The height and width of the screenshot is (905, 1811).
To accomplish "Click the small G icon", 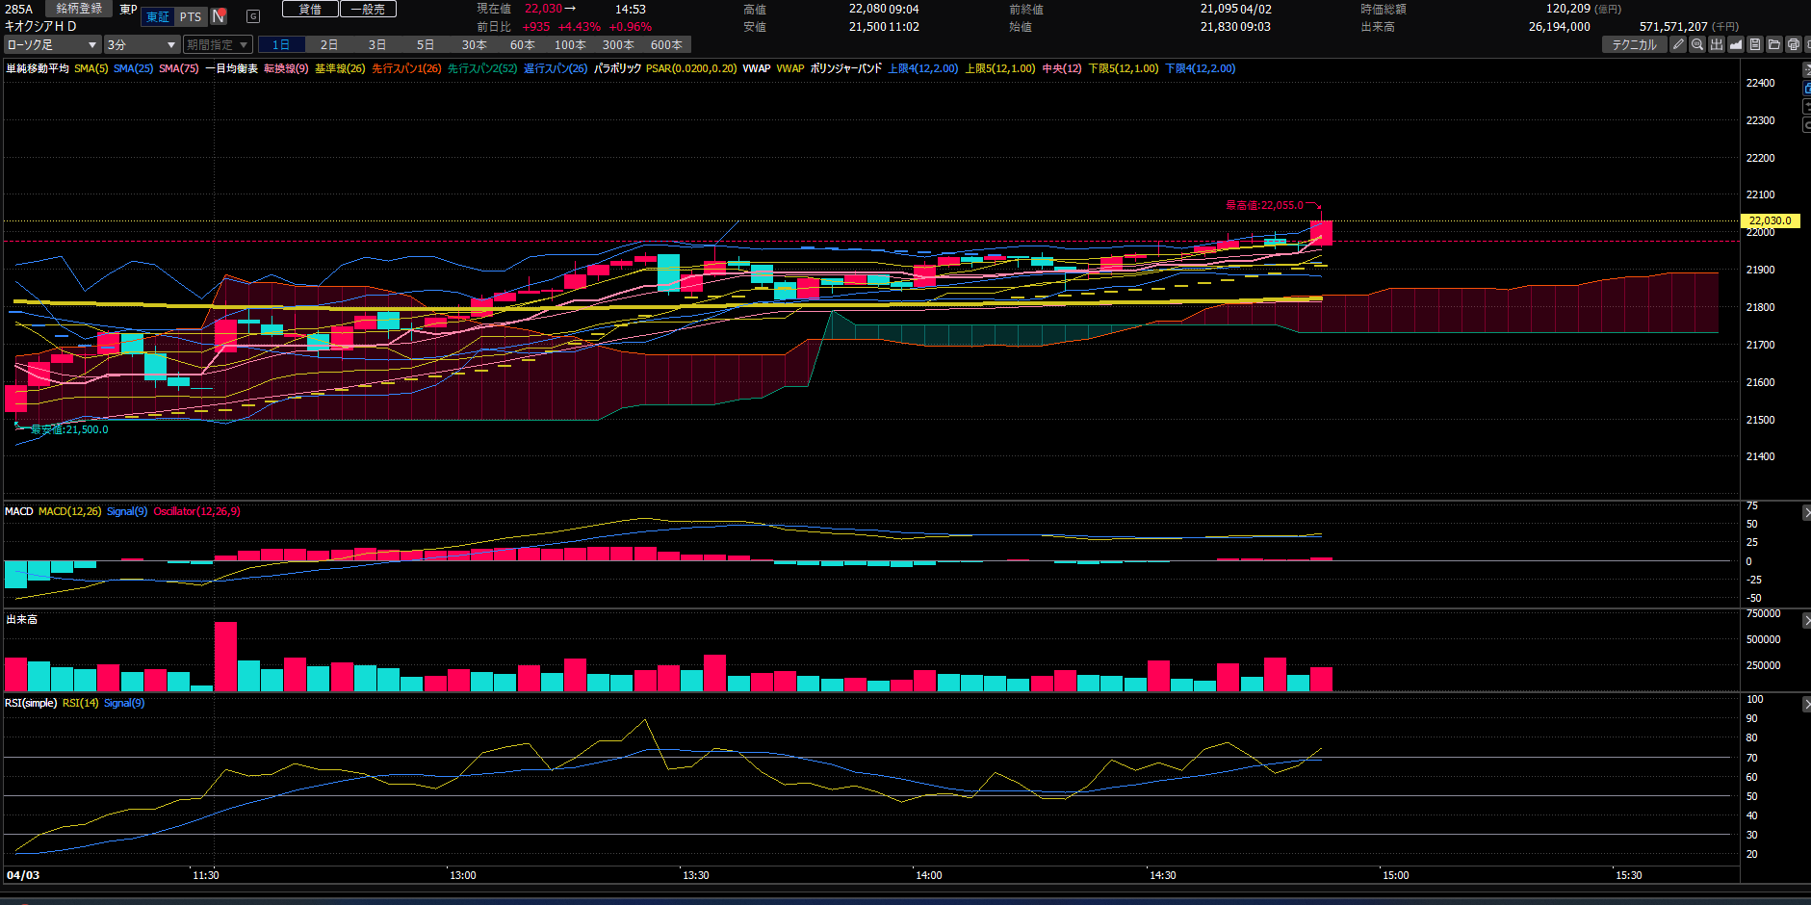I will click(x=253, y=16).
